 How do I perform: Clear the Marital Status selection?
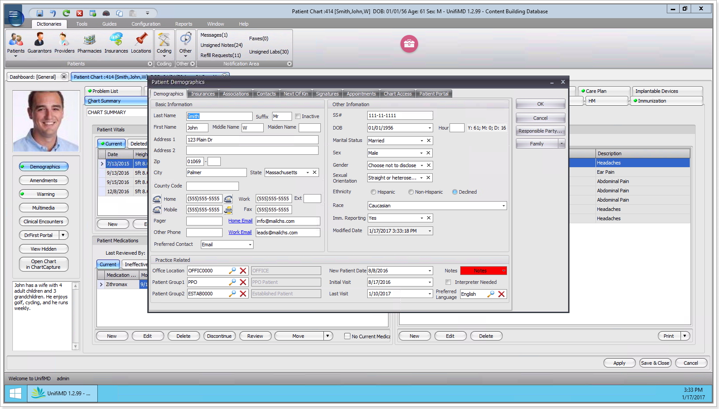pos(428,141)
